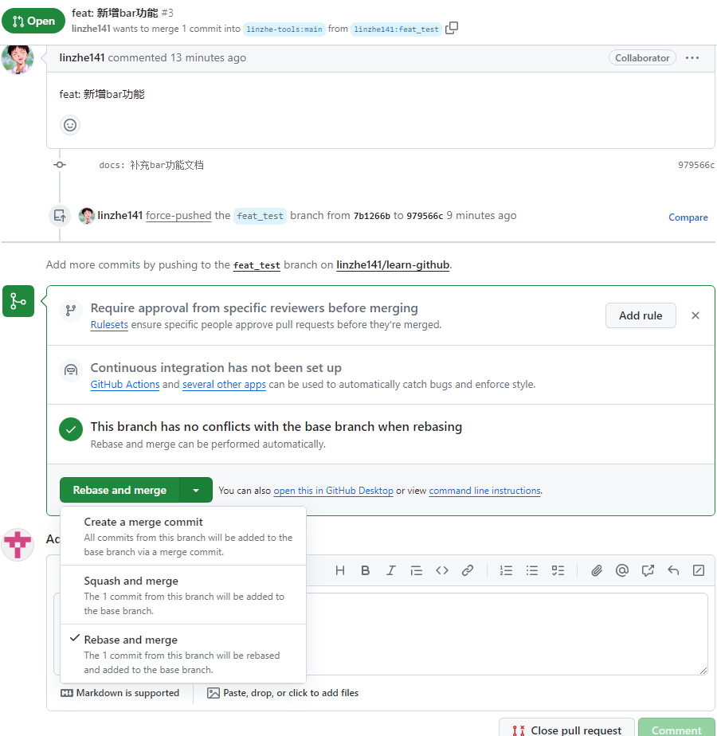
Task: Choose Squash and merge option
Action: pyautogui.click(x=183, y=595)
